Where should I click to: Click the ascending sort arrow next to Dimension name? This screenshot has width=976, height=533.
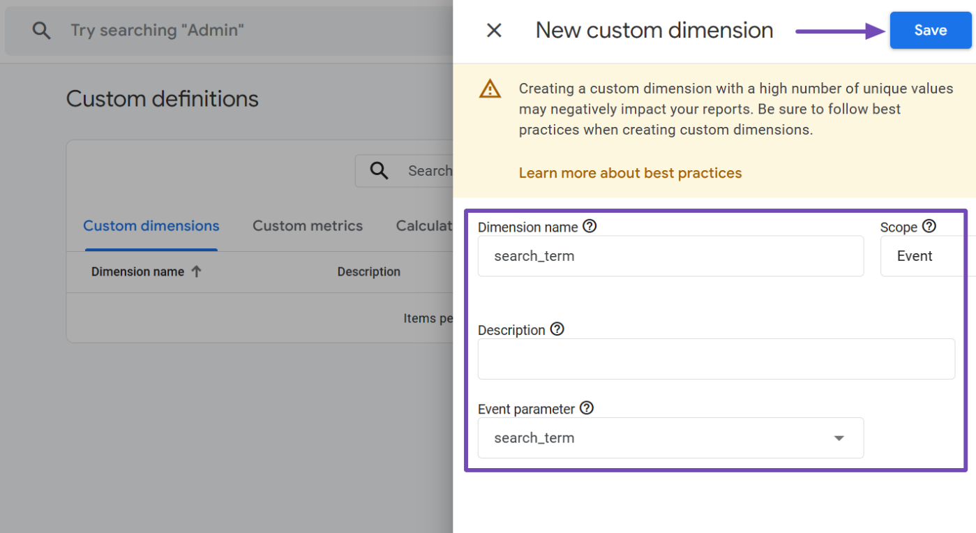click(196, 272)
